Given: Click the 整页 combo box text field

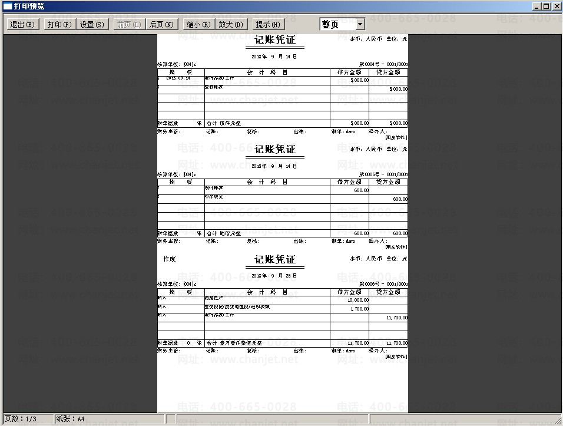Looking at the screenshot, I should pos(337,24).
